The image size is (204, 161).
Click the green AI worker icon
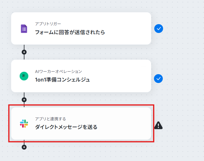(x=24, y=76)
